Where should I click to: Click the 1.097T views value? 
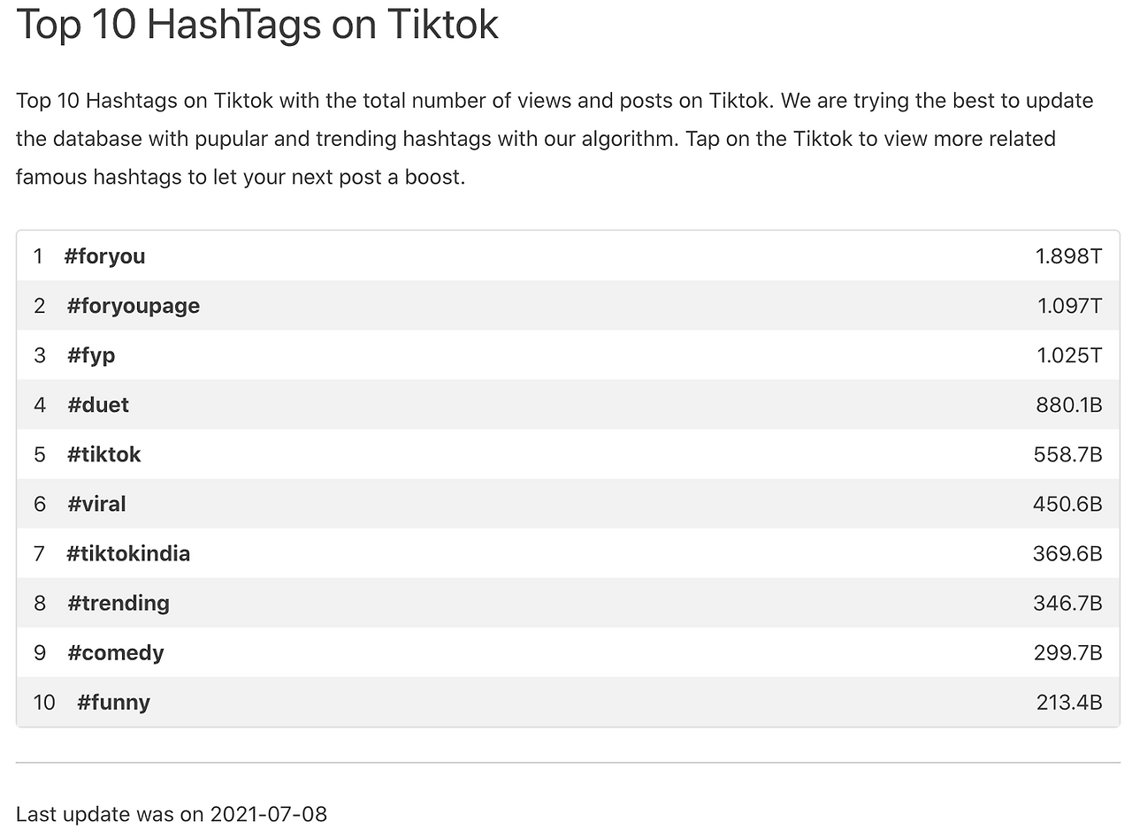1069,306
